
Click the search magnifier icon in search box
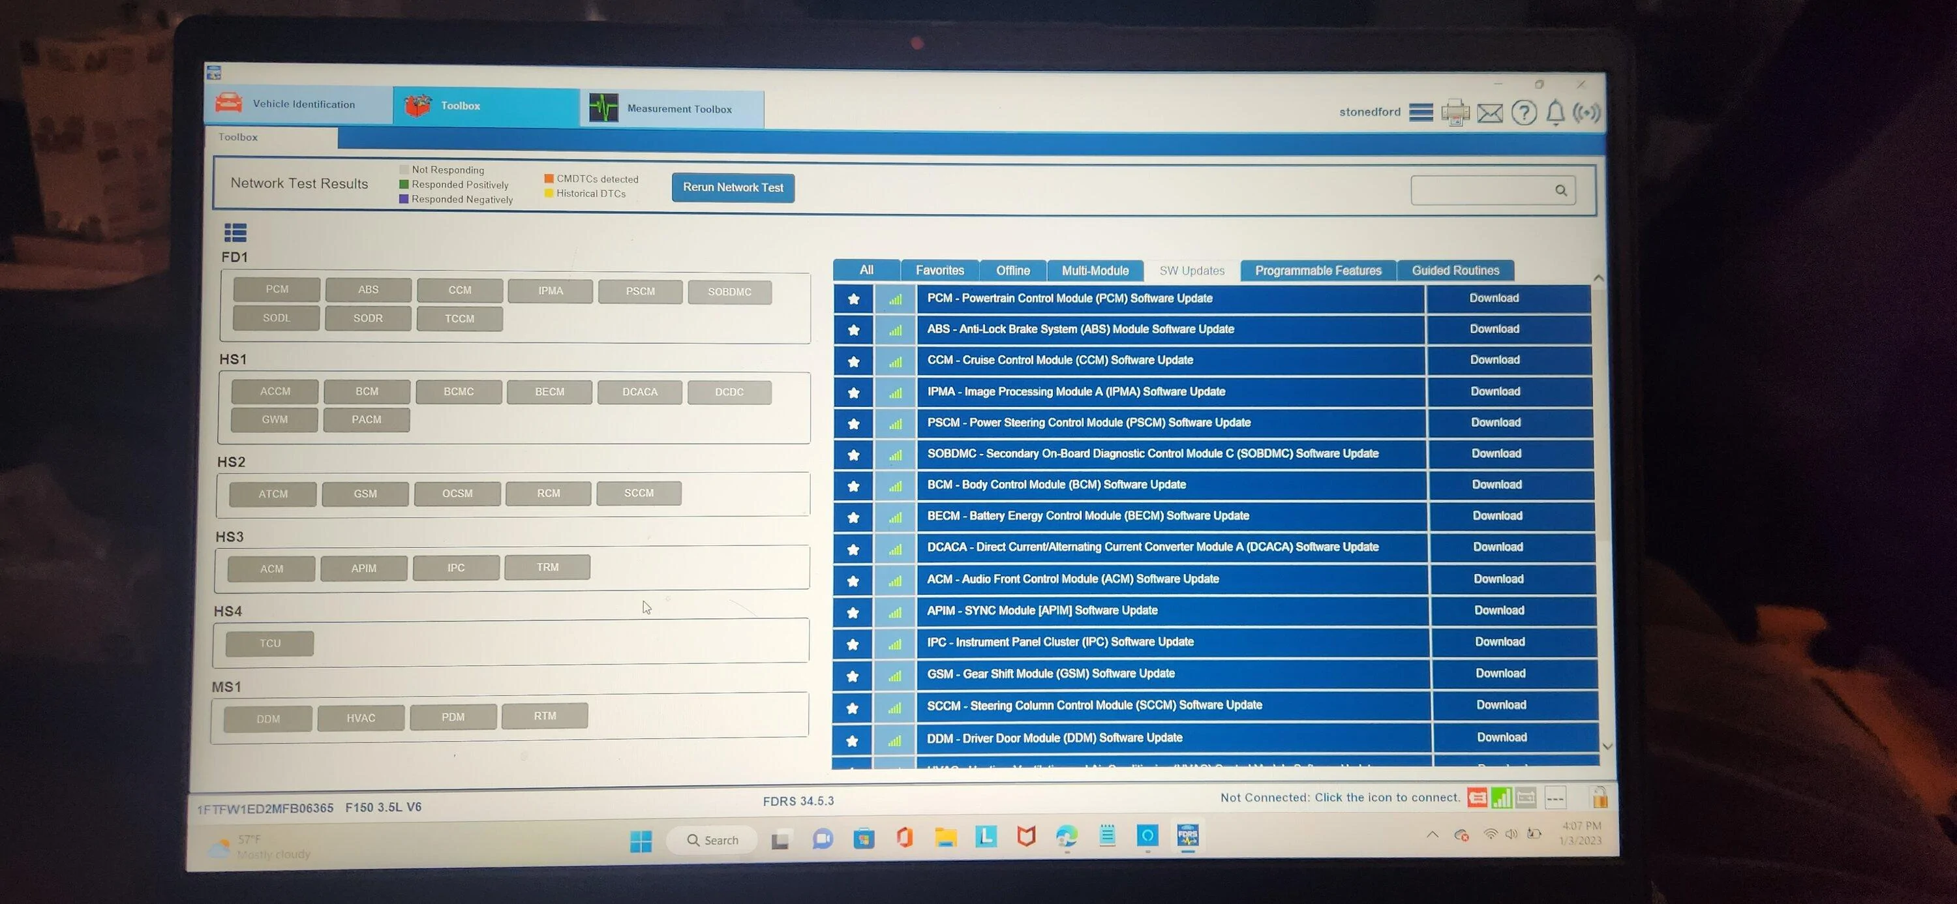(x=1560, y=190)
